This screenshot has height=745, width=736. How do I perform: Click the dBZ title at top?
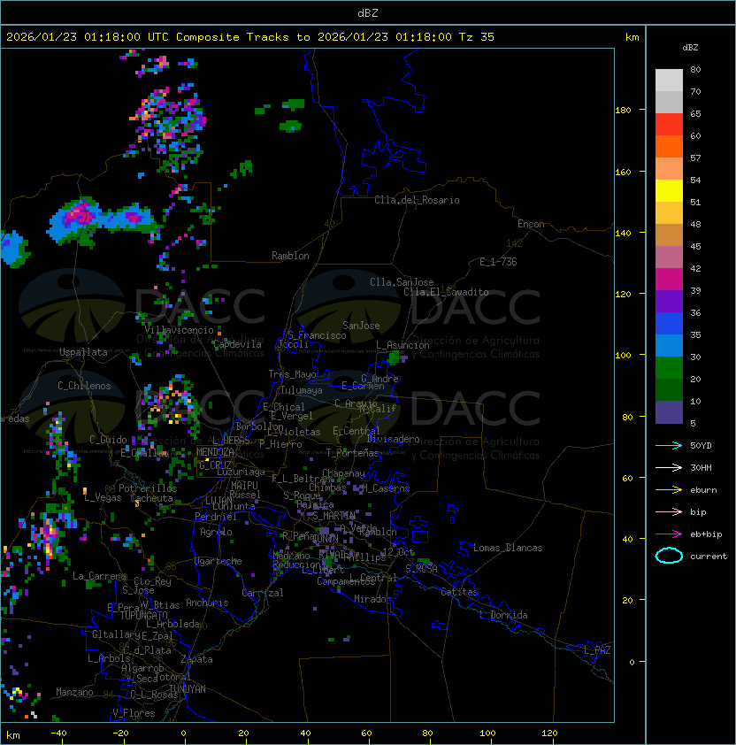368,12
